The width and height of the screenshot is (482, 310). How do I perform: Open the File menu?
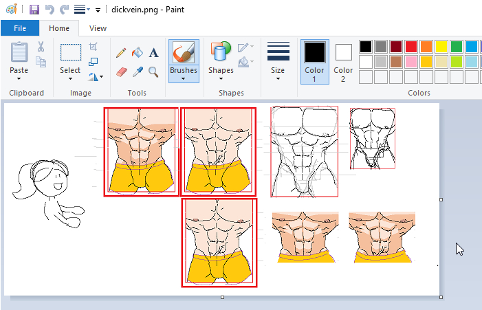pos(19,28)
